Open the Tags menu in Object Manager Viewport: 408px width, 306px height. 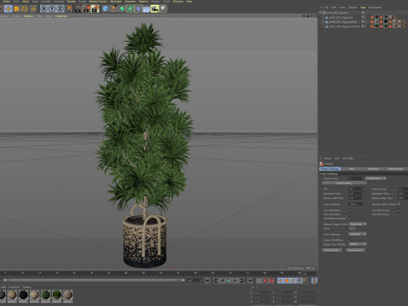363,8
